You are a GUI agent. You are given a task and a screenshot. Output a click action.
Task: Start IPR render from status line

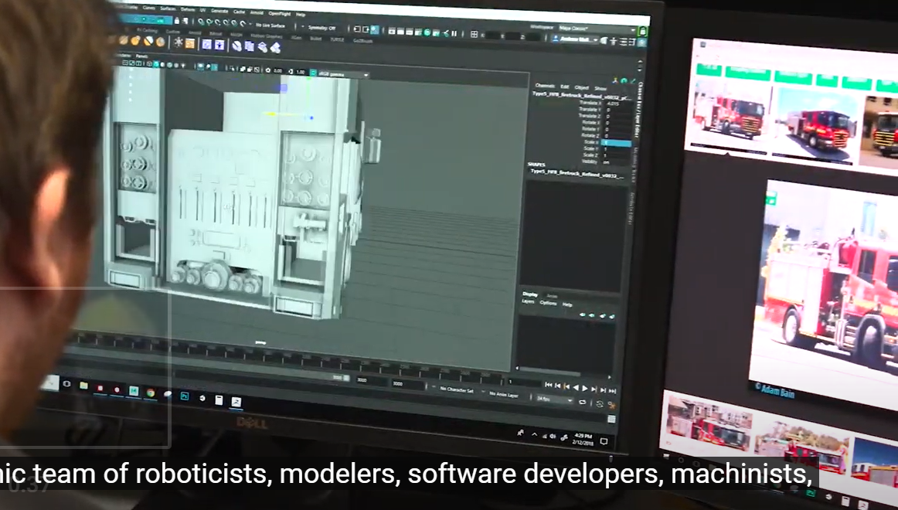(x=410, y=32)
